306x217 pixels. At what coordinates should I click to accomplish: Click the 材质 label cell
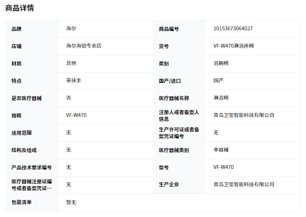tap(16, 64)
